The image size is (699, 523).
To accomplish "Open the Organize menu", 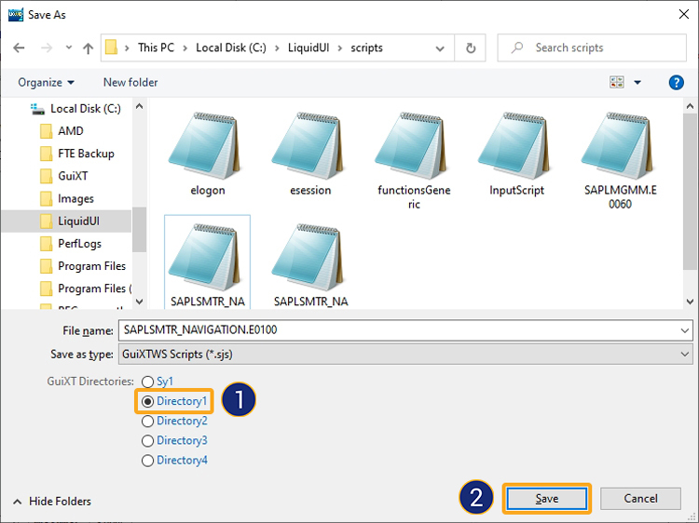I will (x=46, y=82).
